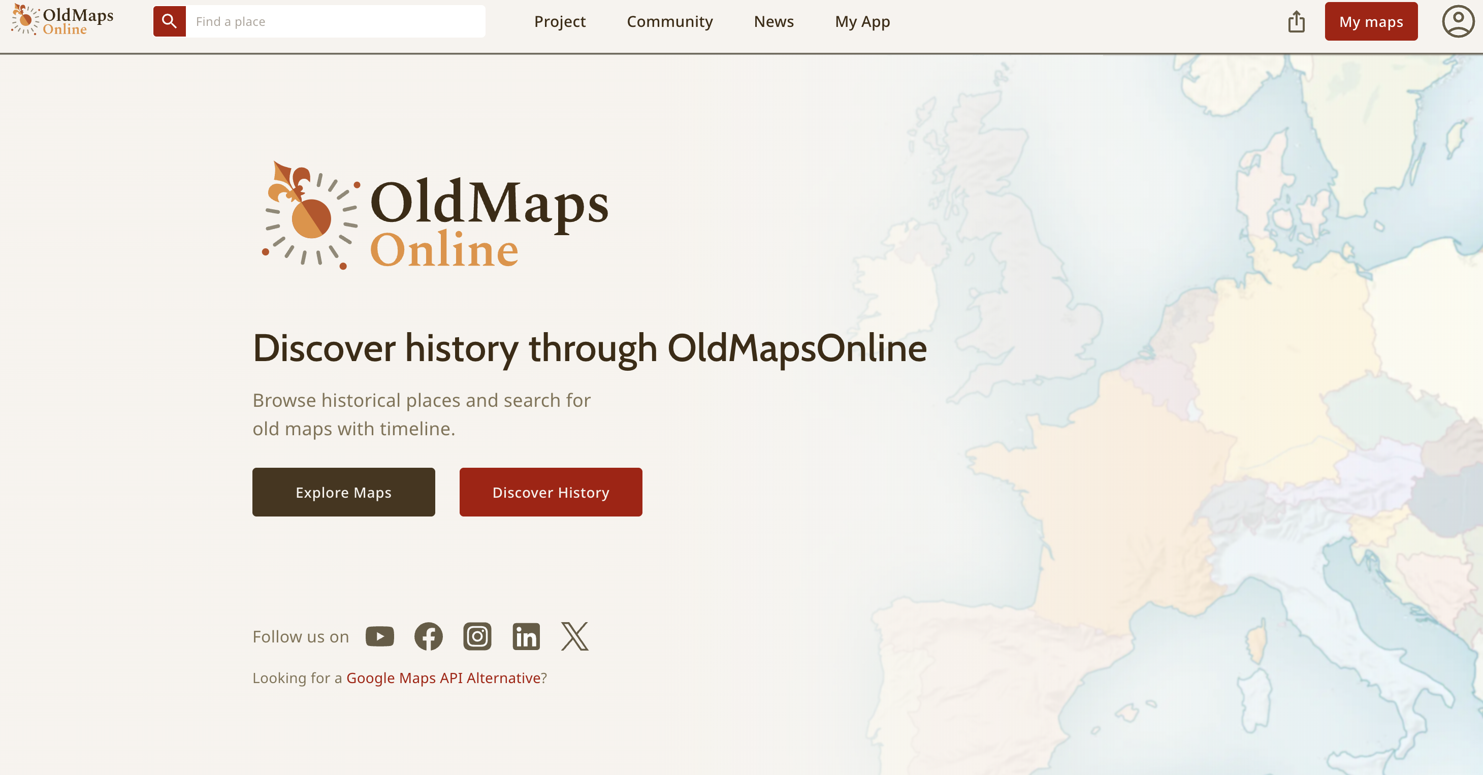The width and height of the screenshot is (1483, 775).
Task: Click the LinkedIn icon
Action: pos(526,636)
